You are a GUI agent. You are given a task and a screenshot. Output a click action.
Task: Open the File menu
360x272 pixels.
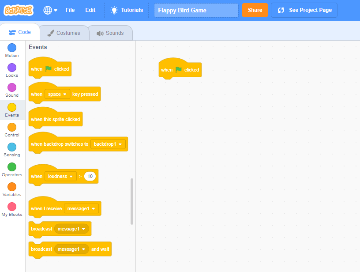pyautogui.click(x=70, y=10)
